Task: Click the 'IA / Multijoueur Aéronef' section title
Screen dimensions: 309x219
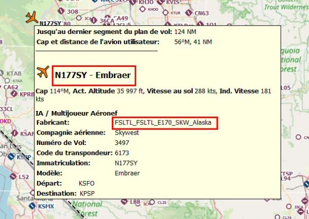Action: [x=77, y=113]
